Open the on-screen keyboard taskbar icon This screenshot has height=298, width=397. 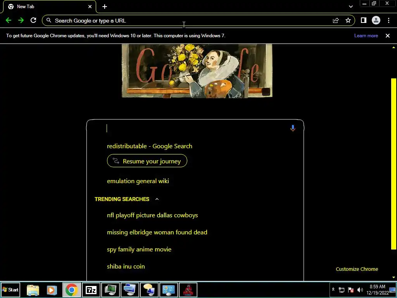130,290
